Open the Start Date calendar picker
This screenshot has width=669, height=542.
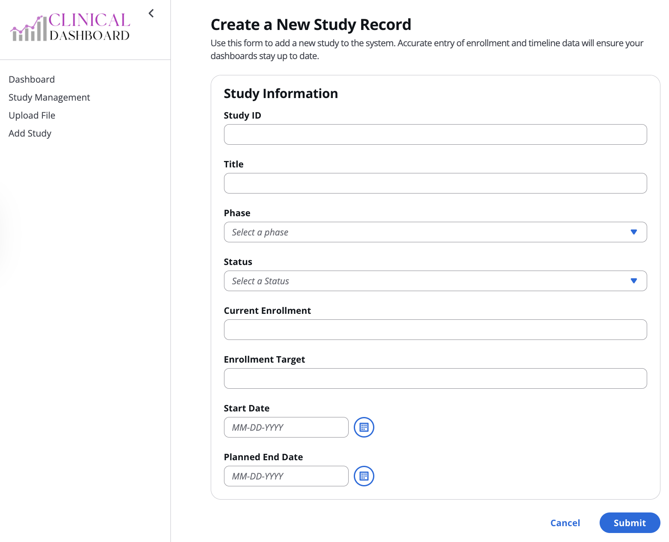tap(364, 427)
